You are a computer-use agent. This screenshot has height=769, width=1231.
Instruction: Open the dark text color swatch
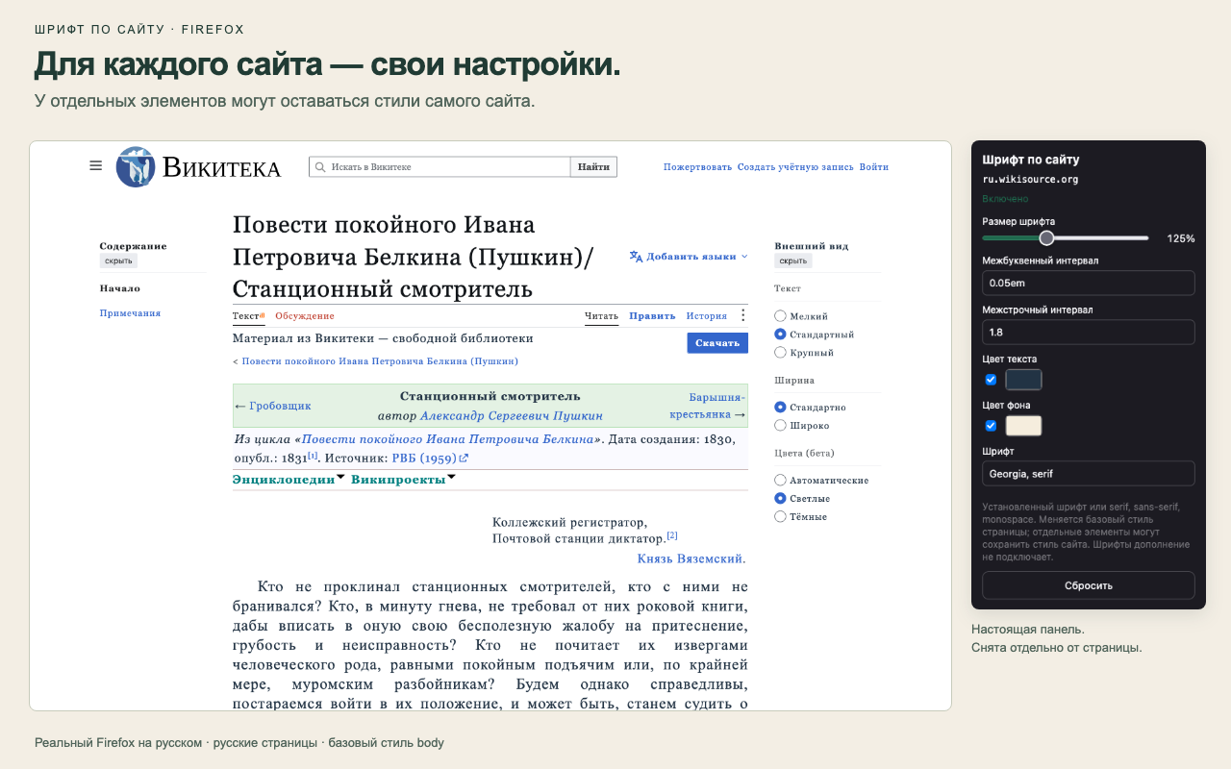1023,380
